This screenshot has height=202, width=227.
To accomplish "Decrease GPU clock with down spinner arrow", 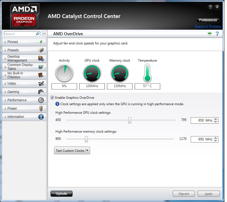I will point(215,122).
